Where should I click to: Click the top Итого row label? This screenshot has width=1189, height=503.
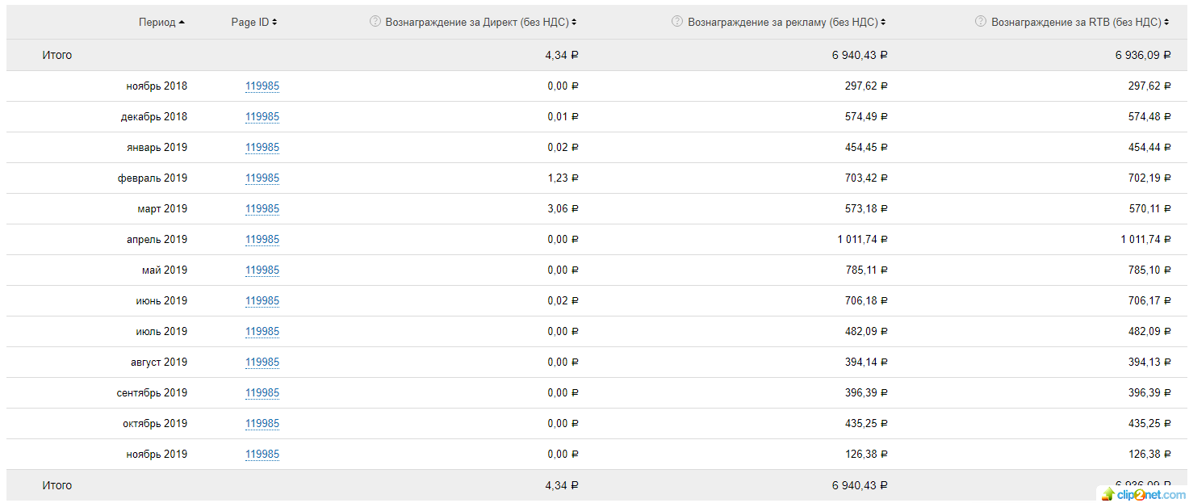coord(57,55)
